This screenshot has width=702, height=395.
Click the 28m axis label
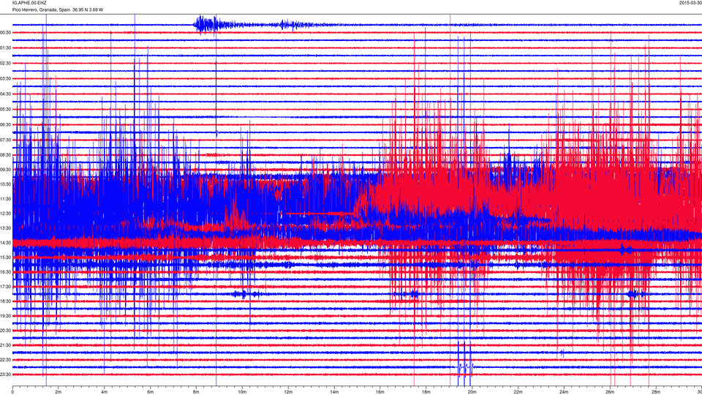(655, 392)
